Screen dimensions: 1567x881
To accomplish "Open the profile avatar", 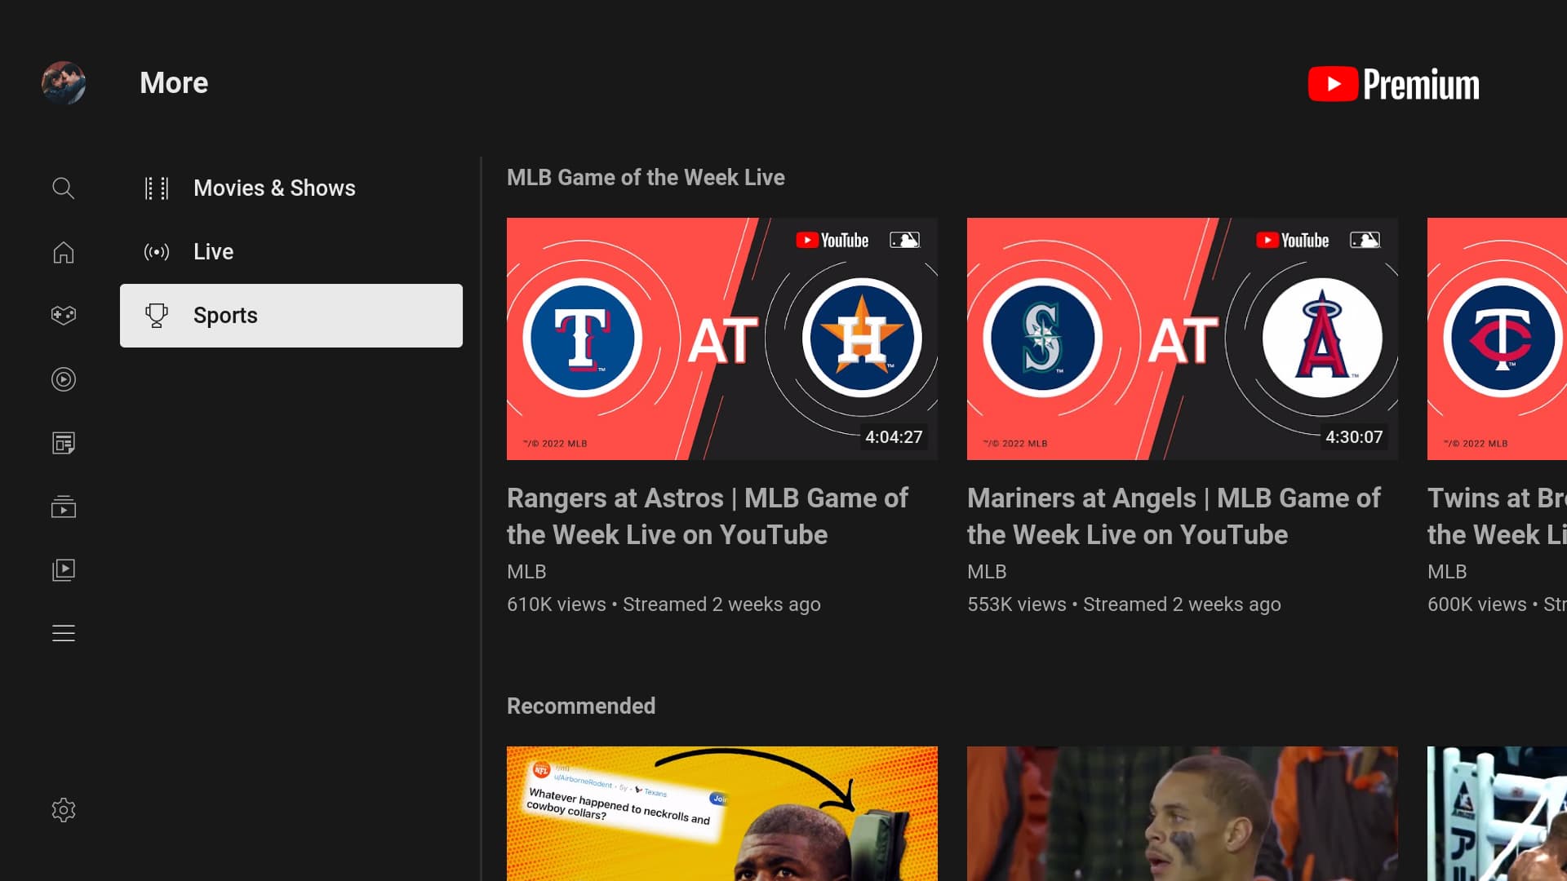I will 63,82.
